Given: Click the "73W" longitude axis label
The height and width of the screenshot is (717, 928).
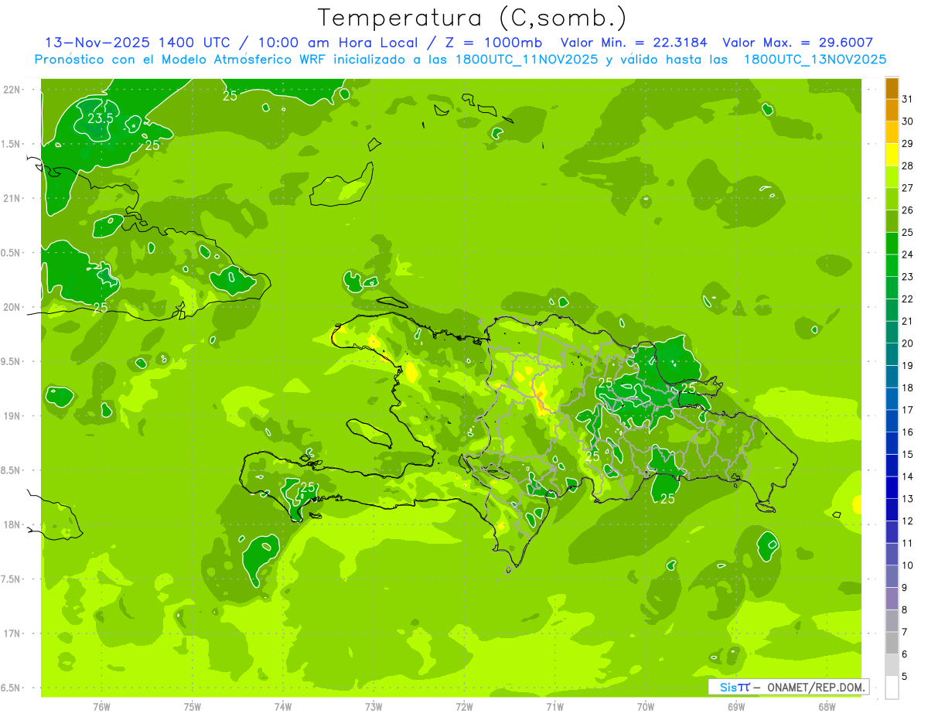Looking at the screenshot, I should [374, 707].
